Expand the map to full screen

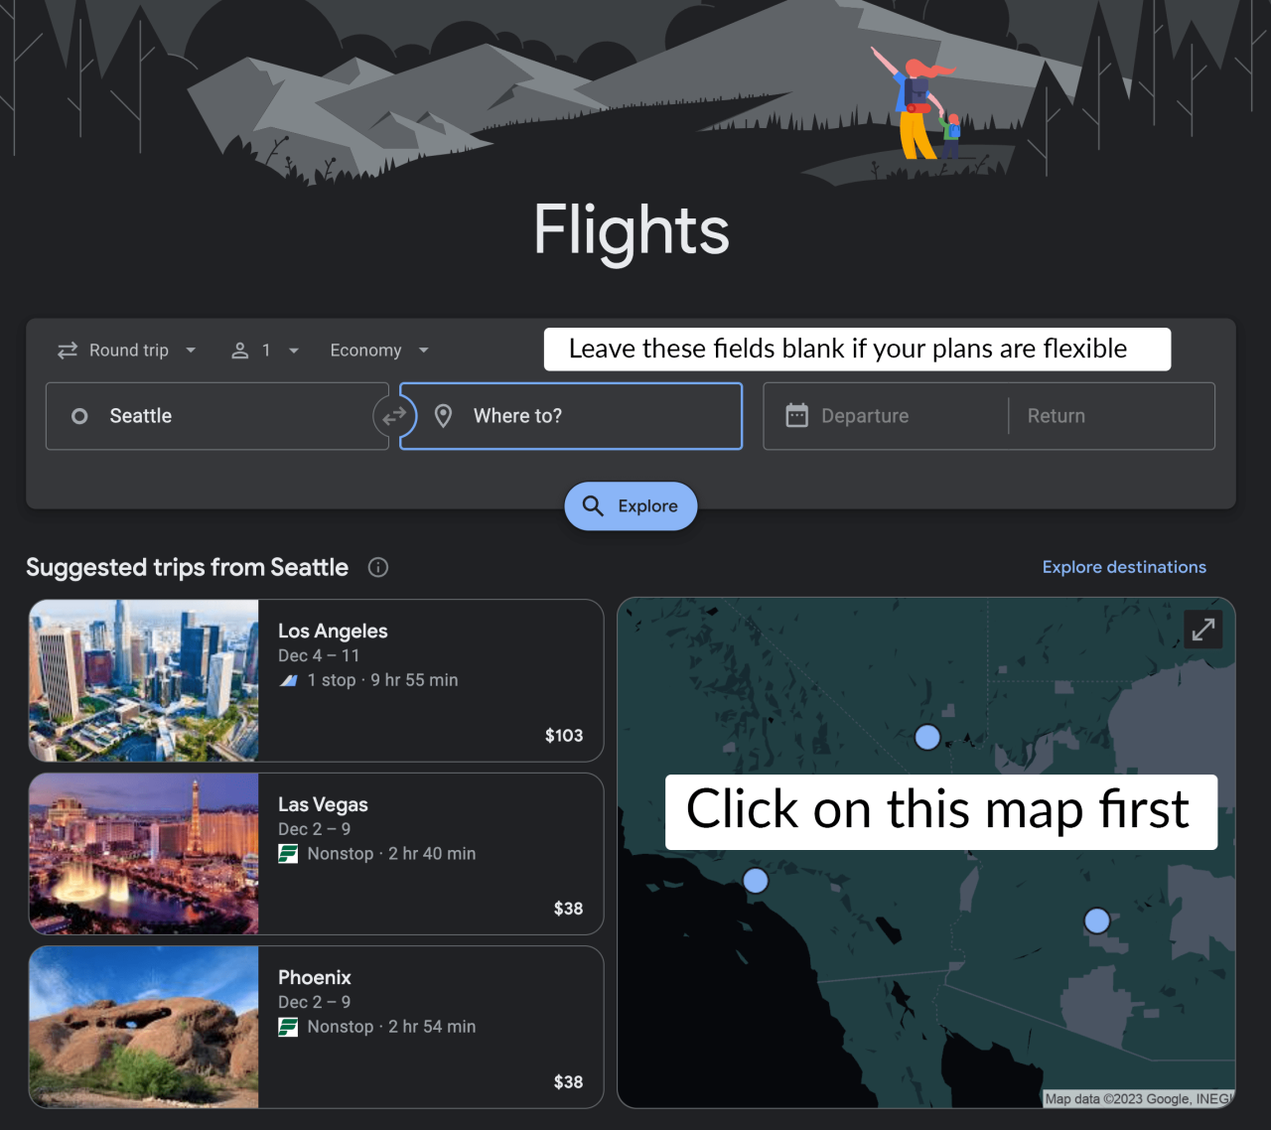click(x=1203, y=630)
